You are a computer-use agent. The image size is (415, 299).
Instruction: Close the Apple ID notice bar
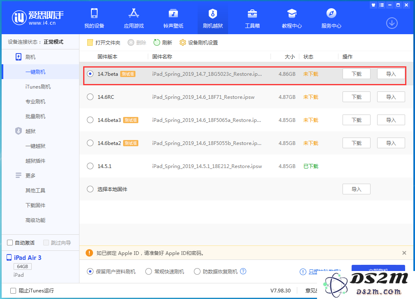click(x=404, y=253)
